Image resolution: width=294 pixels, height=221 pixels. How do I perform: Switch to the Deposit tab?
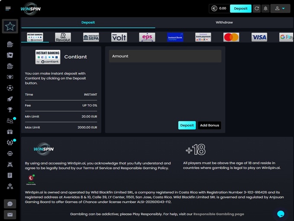click(x=88, y=22)
